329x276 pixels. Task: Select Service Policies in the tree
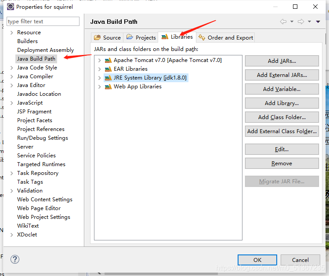pos(36,155)
